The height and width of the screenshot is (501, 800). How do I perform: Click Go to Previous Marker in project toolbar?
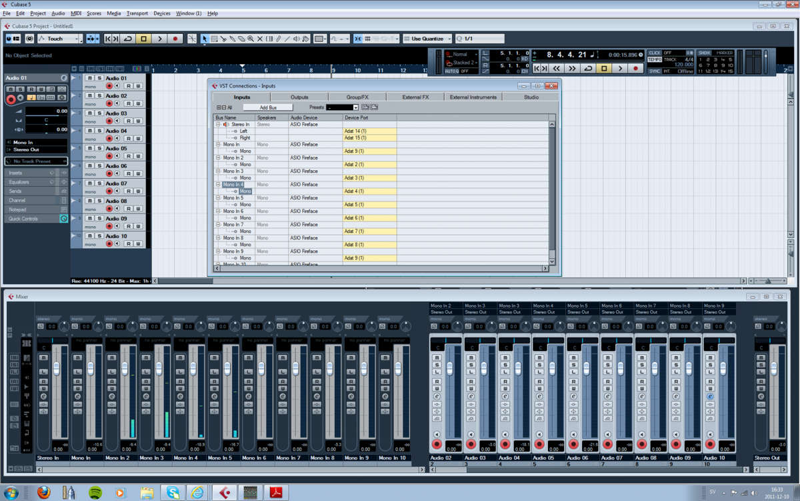coord(108,39)
